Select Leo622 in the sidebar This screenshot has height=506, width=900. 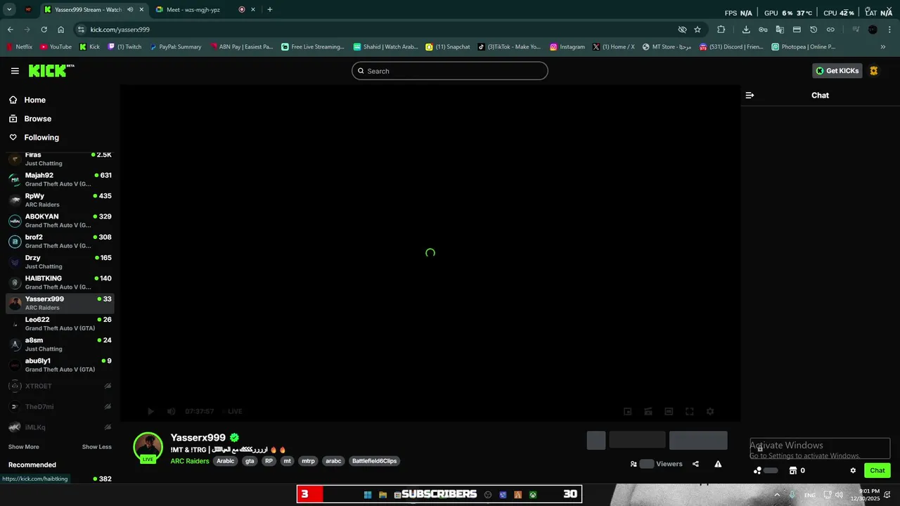point(60,324)
